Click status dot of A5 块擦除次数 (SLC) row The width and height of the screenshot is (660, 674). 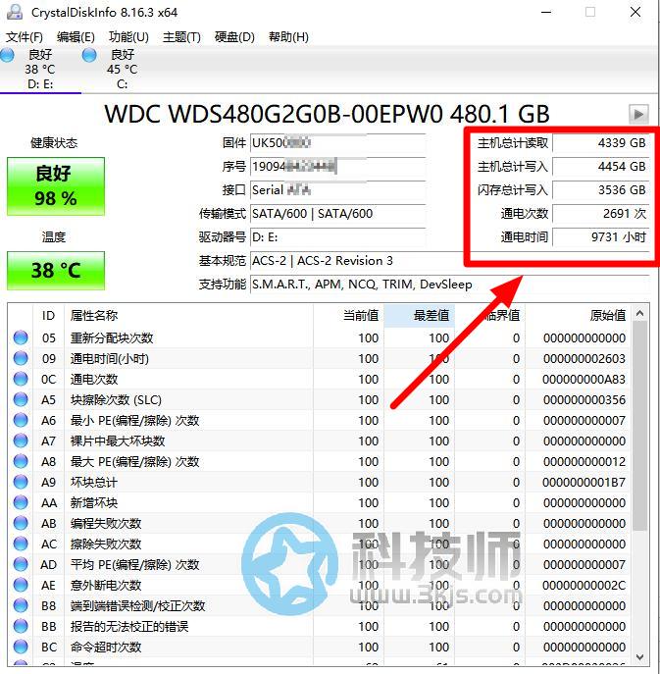pyautogui.click(x=21, y=399)
